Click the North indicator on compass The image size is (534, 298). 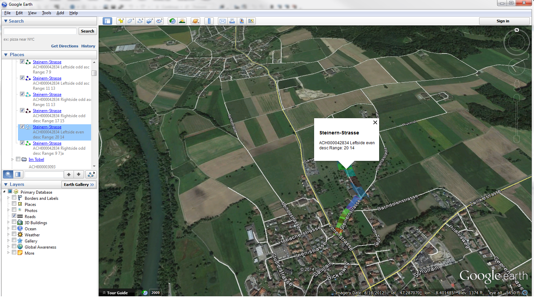pyautogui.click(x=517, y=30)
